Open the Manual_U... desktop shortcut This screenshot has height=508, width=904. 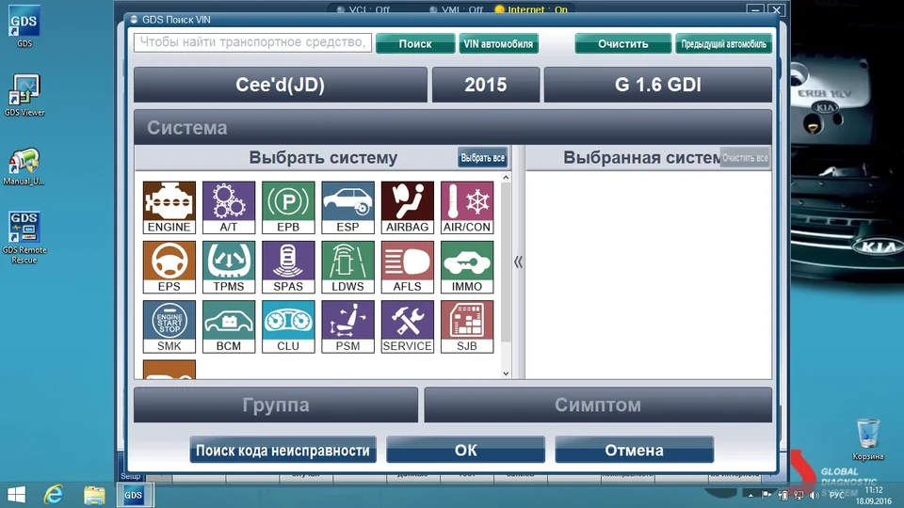click(24, 167)
